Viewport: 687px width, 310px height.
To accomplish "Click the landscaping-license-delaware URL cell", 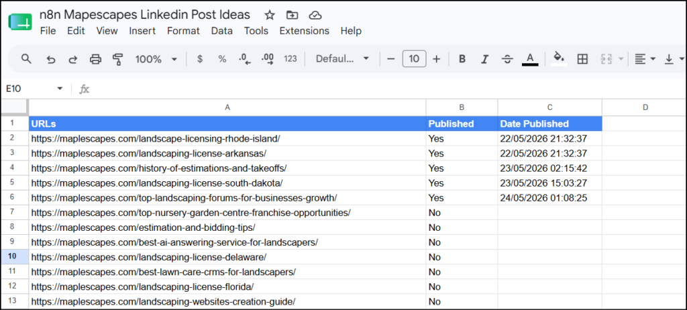I will (227, 257).
